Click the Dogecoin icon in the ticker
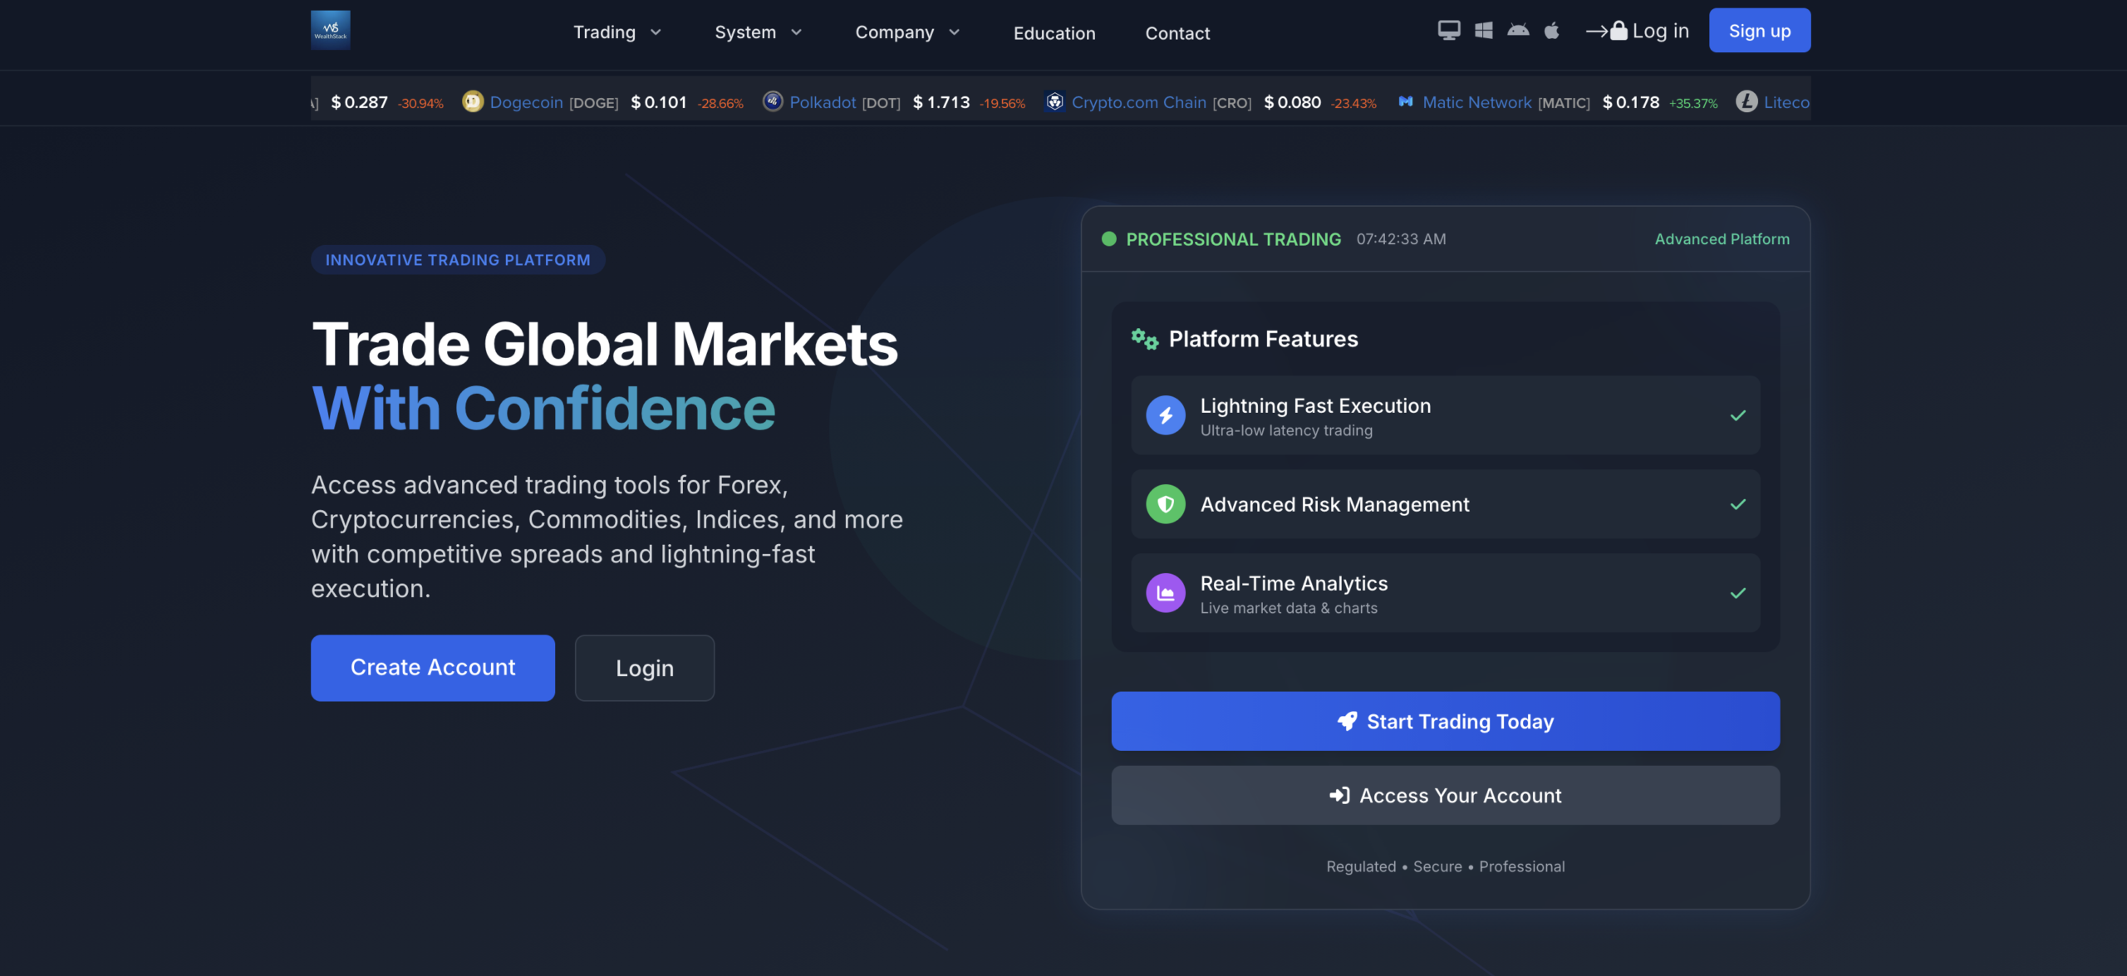The height and width of the screenshot is (976, 2127). pos(473,101)
